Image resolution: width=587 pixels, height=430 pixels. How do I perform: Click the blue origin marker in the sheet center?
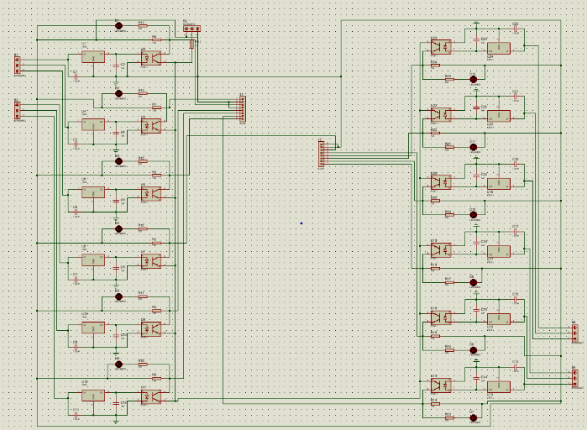[301, 223]
